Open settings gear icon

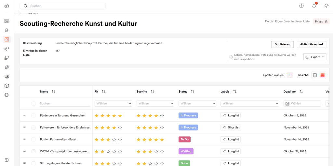click(x=326, y=6)
